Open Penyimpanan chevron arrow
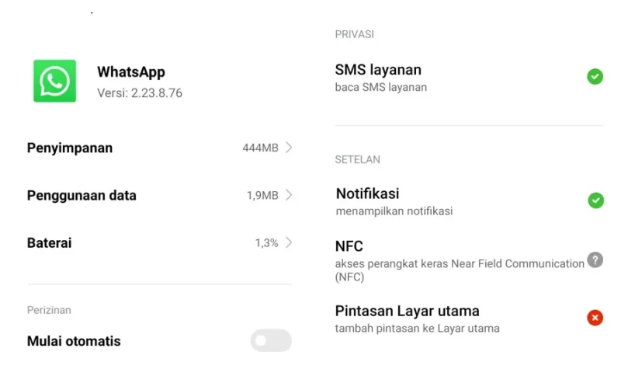Viewport: 621px width, 376px height. click(x=289, y=148)
